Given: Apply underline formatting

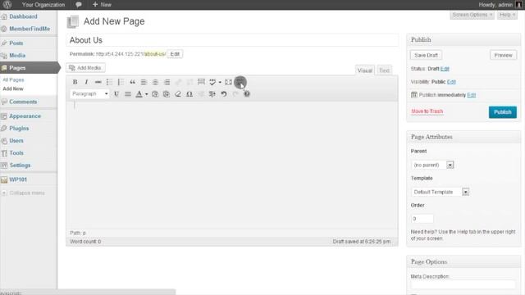Looking at the screenshot, I should pos(116,94).
